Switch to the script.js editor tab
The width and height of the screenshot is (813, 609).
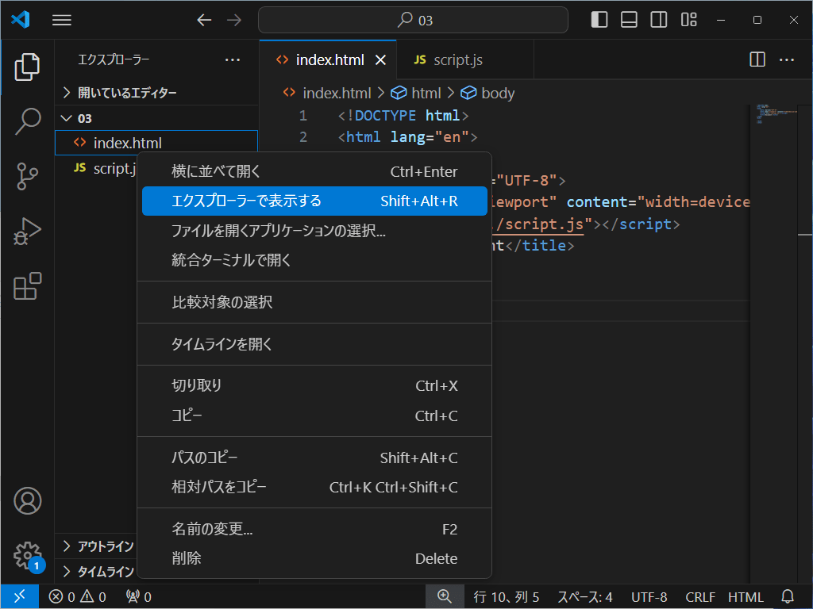click(464, 59)
